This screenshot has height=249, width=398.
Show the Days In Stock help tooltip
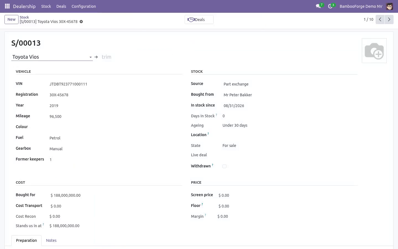click(x=216, y=115)
